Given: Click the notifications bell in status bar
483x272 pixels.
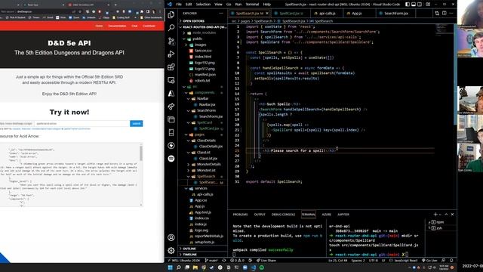Looking at the screenshot, I should pyautogui.click(x=451, y=260).
